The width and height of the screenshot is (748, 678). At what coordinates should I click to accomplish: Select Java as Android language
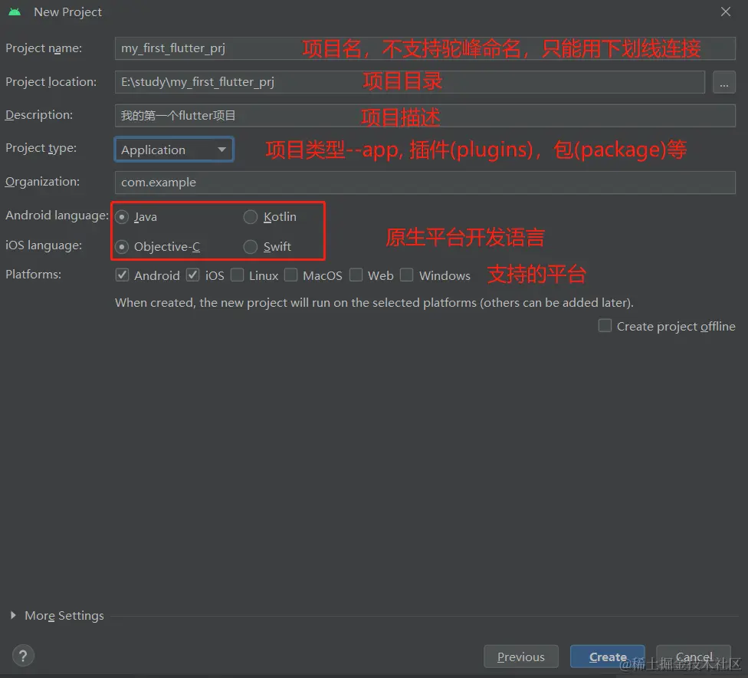(x=122, y=217)
